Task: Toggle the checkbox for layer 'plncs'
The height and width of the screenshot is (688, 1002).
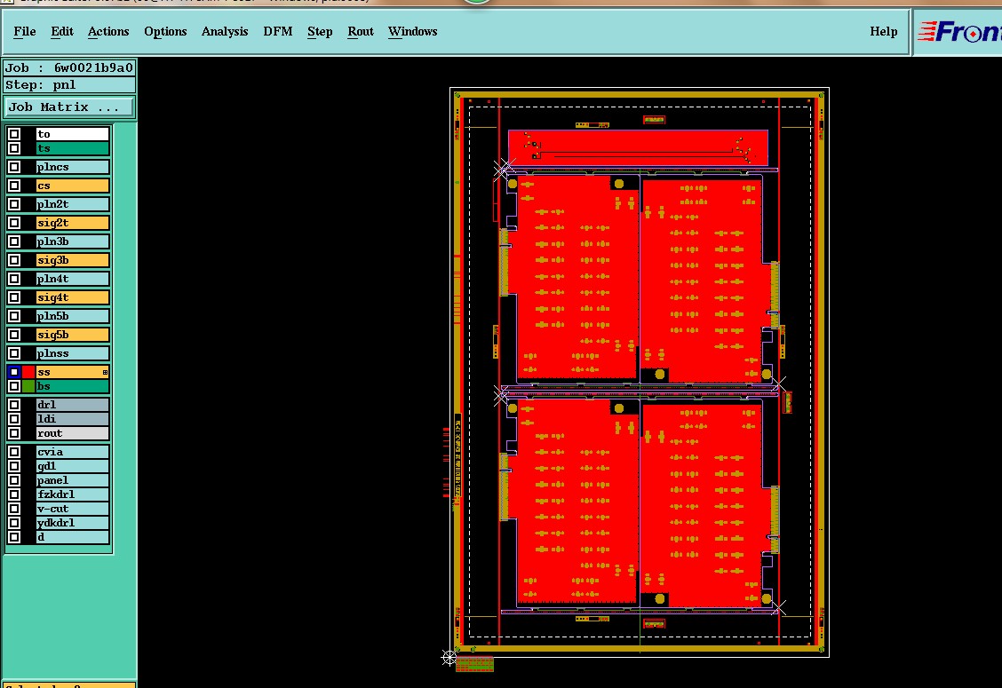Action: click(14, 167)
